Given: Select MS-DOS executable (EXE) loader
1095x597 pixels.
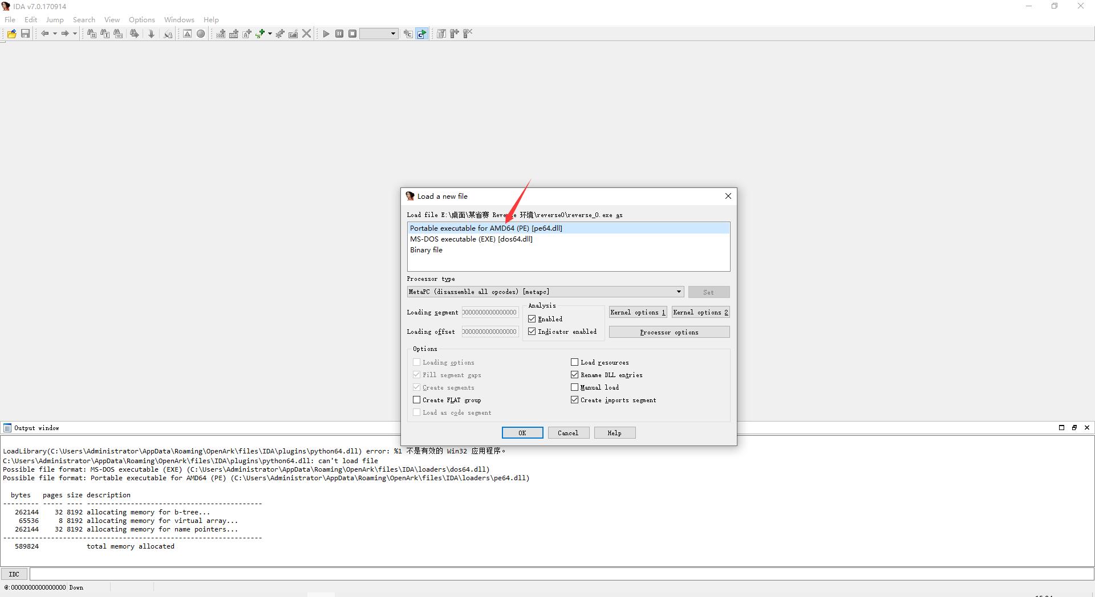Looking at the screenshot, I should pyautogui.click(x=569, y=239).
